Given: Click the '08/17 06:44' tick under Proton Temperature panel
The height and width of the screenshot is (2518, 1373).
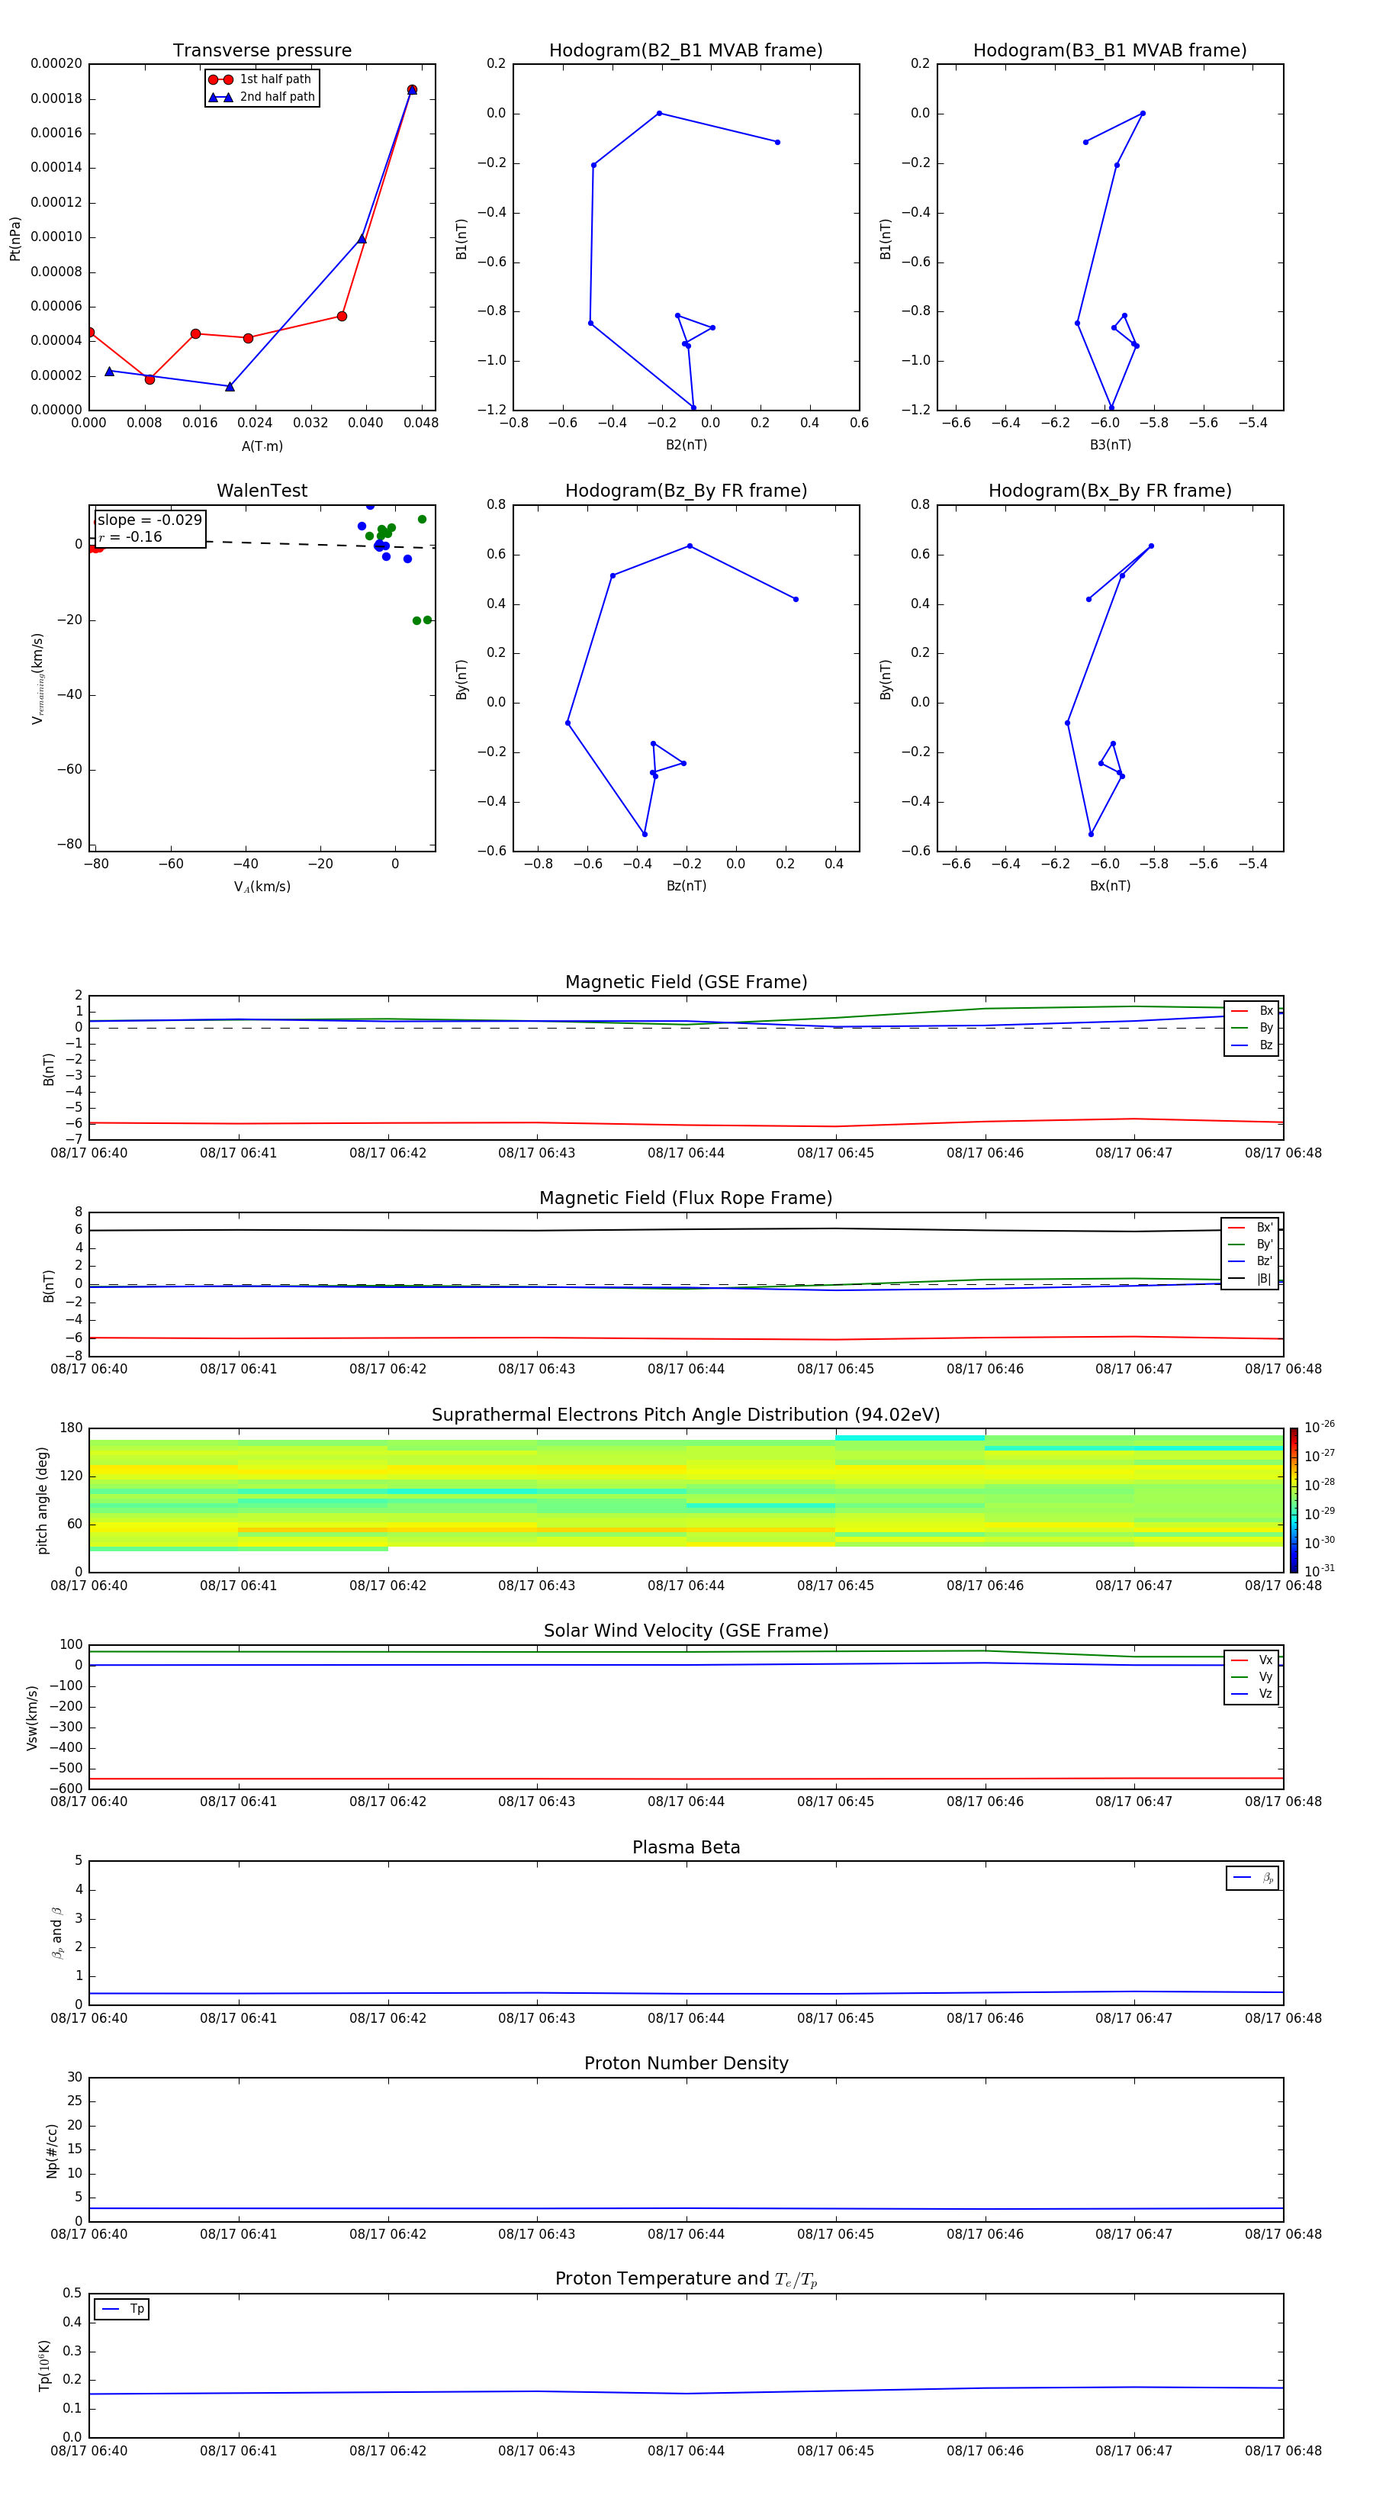Looking at the screenshot, I should 686,2451.
